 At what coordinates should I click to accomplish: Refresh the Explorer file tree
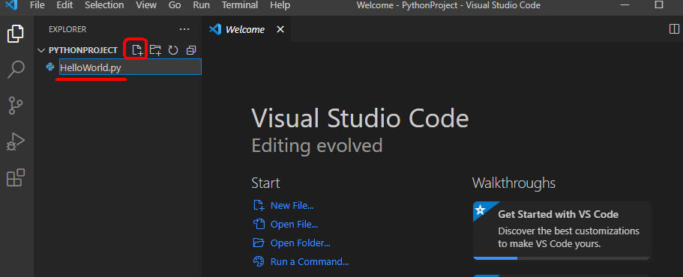point(173,50)
